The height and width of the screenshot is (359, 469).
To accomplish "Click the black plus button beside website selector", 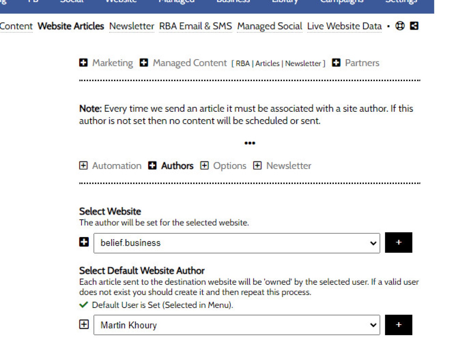I will click(x=398, y=242).
